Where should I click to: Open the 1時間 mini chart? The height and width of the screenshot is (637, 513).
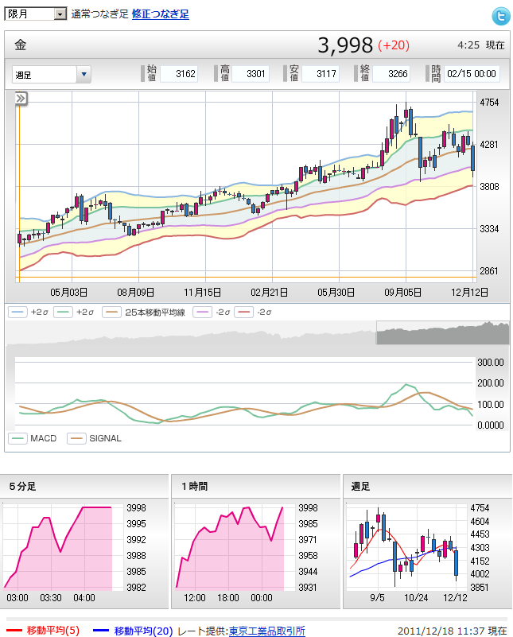point(229,549)
